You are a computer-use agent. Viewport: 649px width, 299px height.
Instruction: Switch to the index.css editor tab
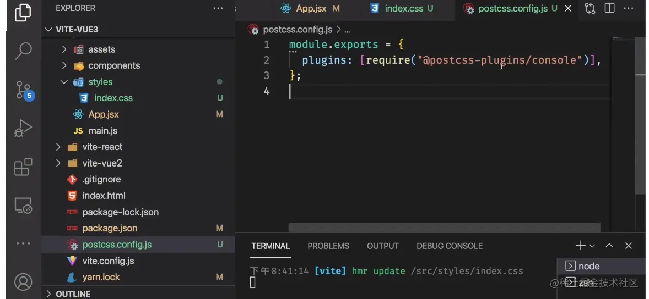tap(403, 9)
